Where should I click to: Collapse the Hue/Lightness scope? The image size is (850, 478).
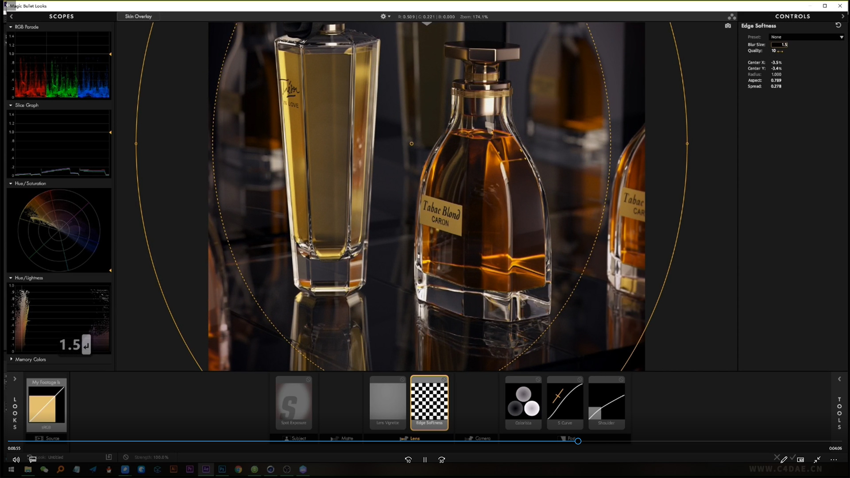pos(11,278)
